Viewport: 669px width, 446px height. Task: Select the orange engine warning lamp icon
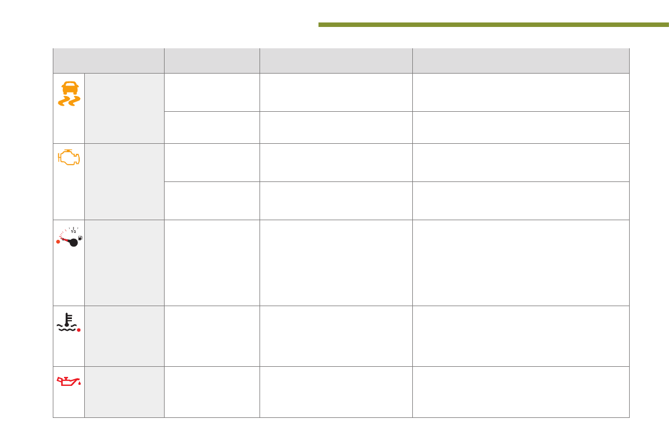click(69, 158)
